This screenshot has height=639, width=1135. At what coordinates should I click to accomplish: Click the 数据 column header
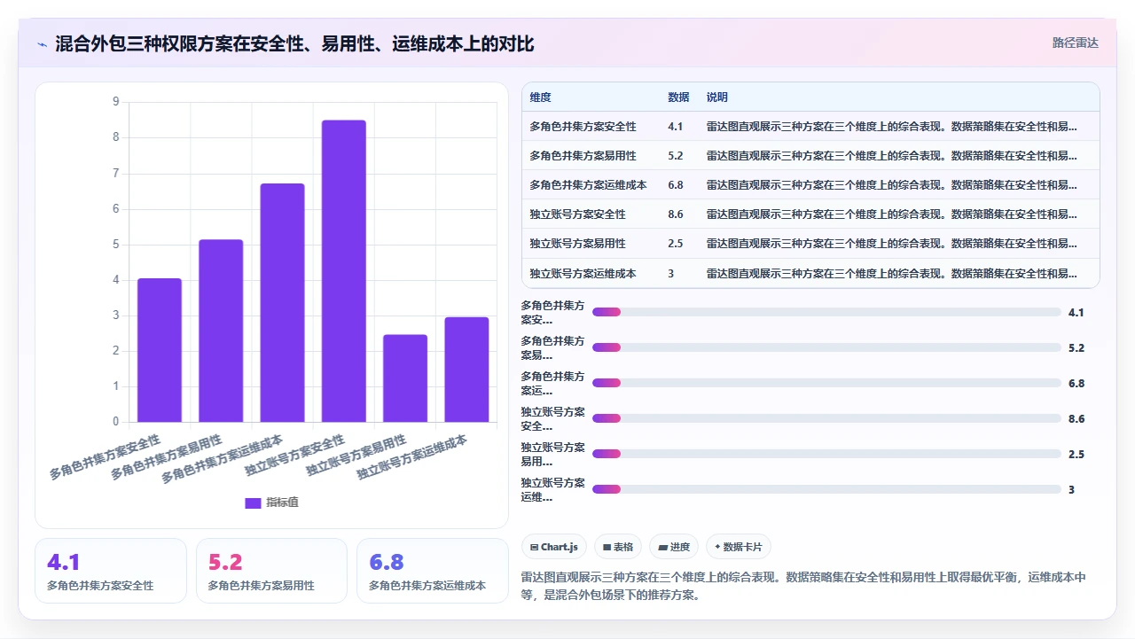[678, 97]
